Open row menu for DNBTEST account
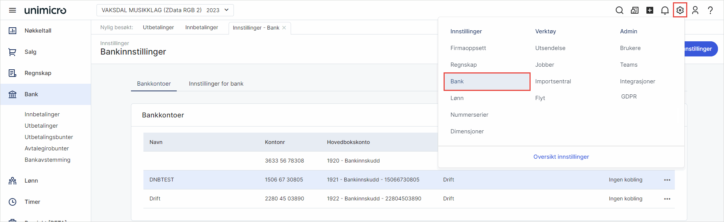The image size is (724, 222). 667,180
